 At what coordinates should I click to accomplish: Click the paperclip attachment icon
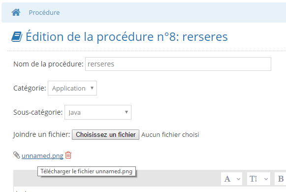(16, 155)
